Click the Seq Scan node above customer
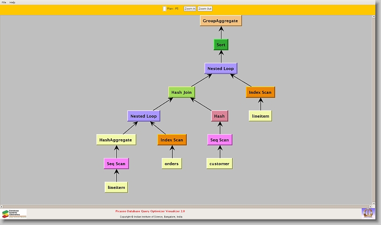This screenshot has height=225, width=381. pos(220,140)
